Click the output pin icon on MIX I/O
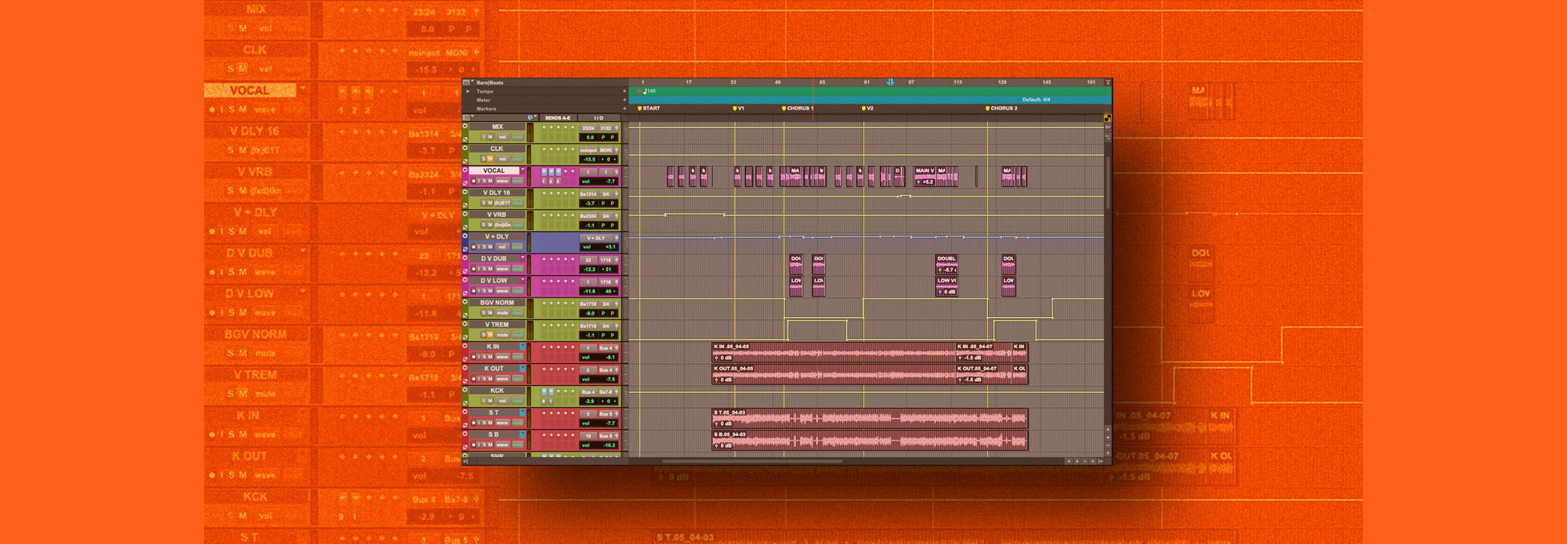The image size is (1567, 544). point(617,128)
